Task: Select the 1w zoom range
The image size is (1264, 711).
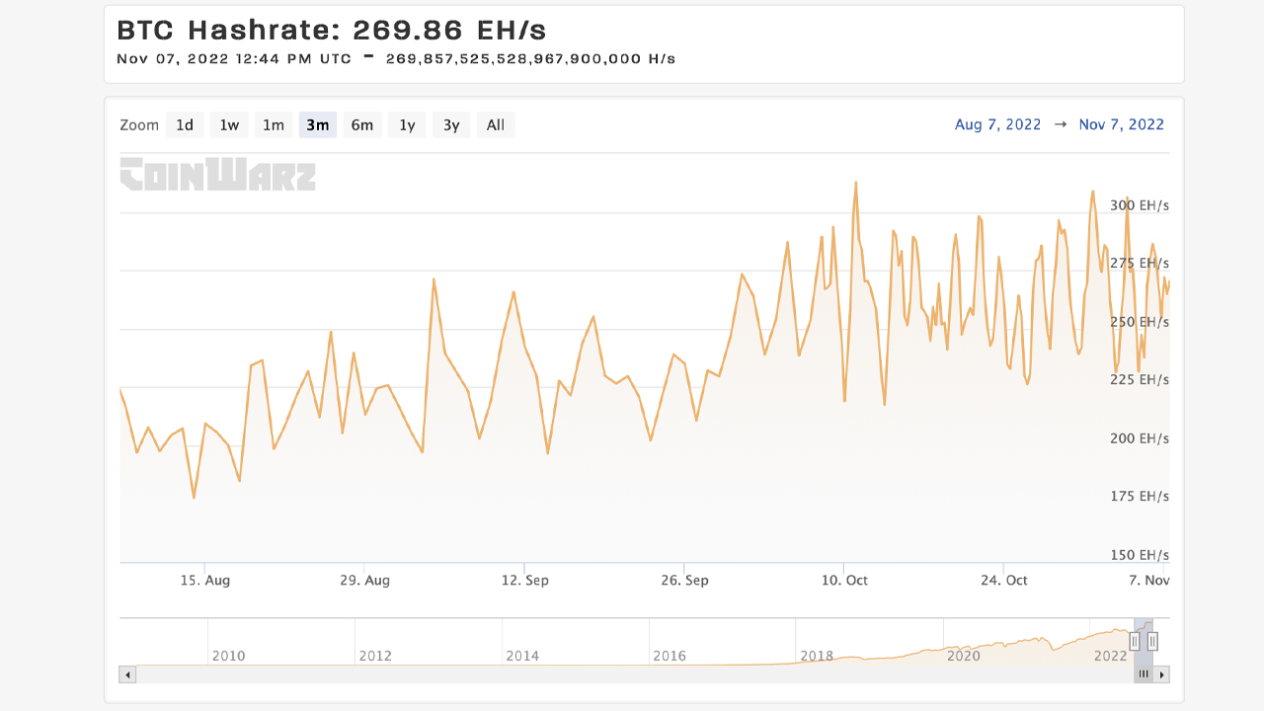Action: tap(229, 125)
